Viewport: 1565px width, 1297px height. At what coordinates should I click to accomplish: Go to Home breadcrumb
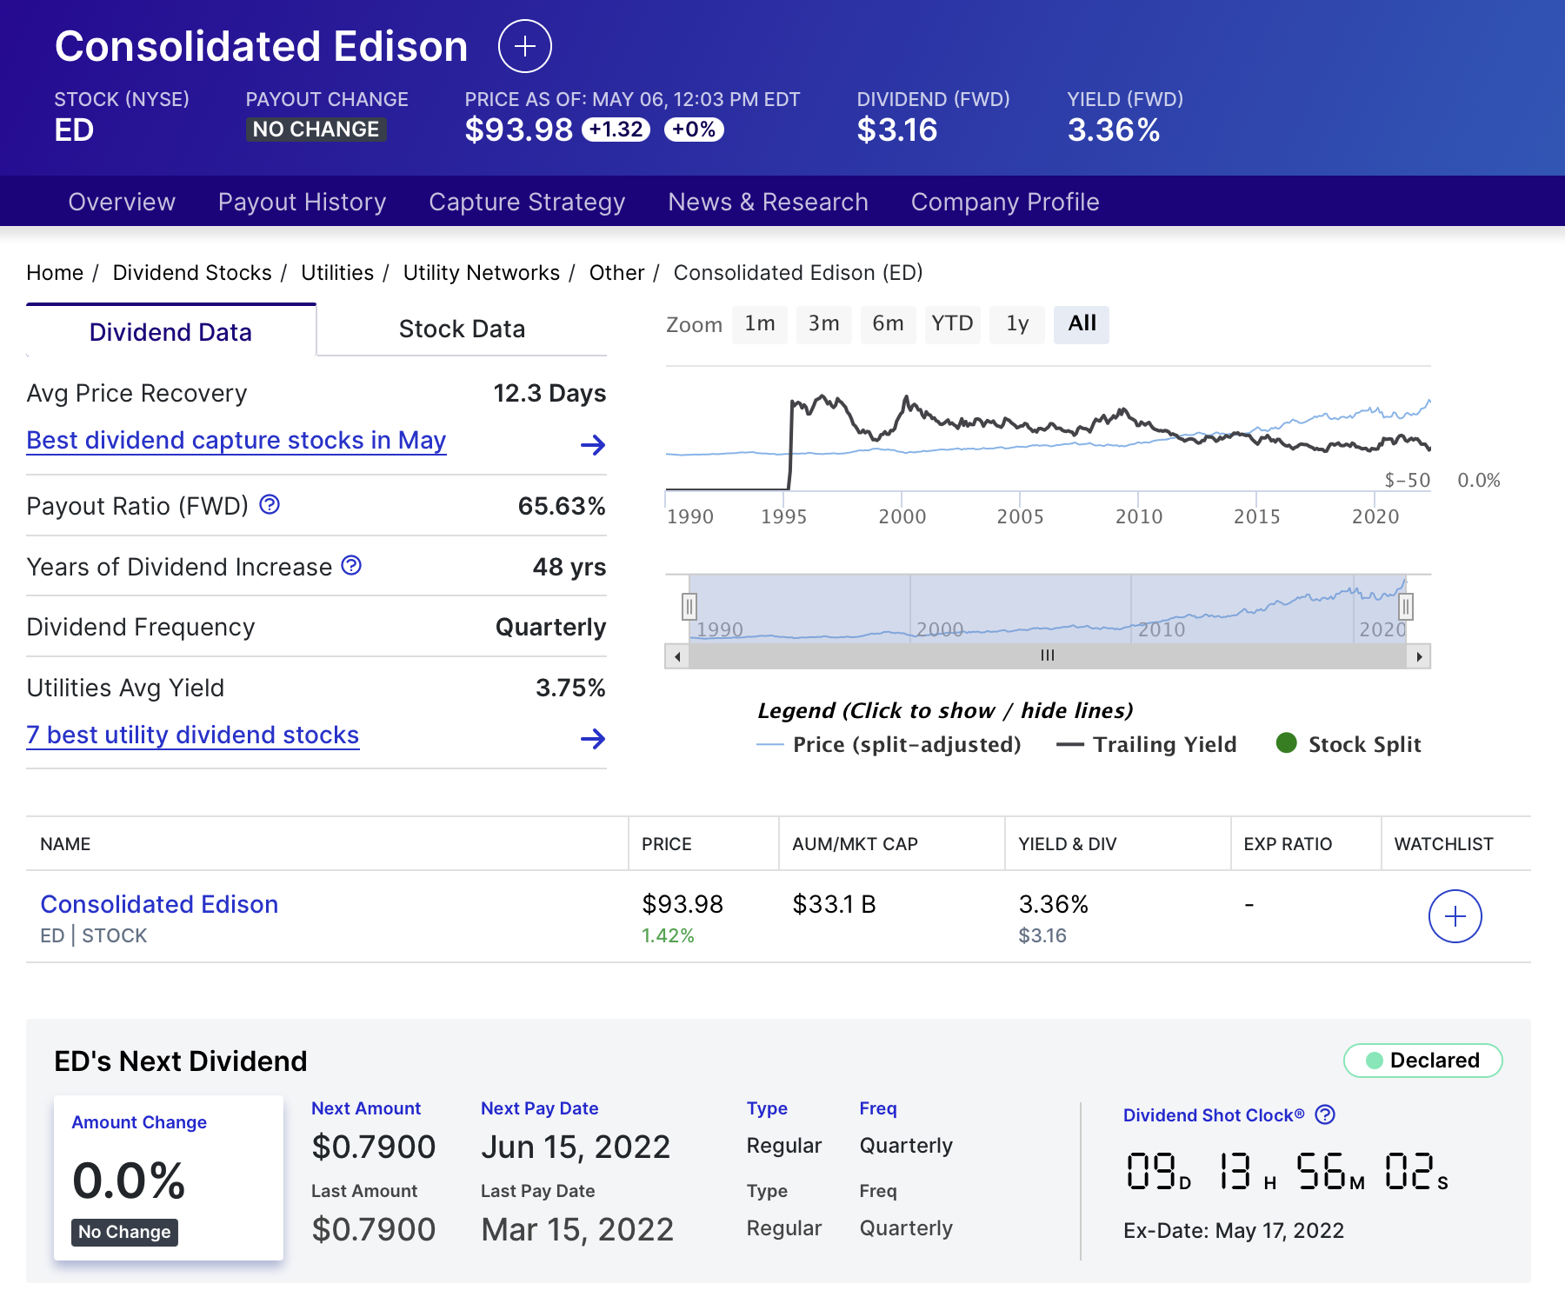(55, 273)
